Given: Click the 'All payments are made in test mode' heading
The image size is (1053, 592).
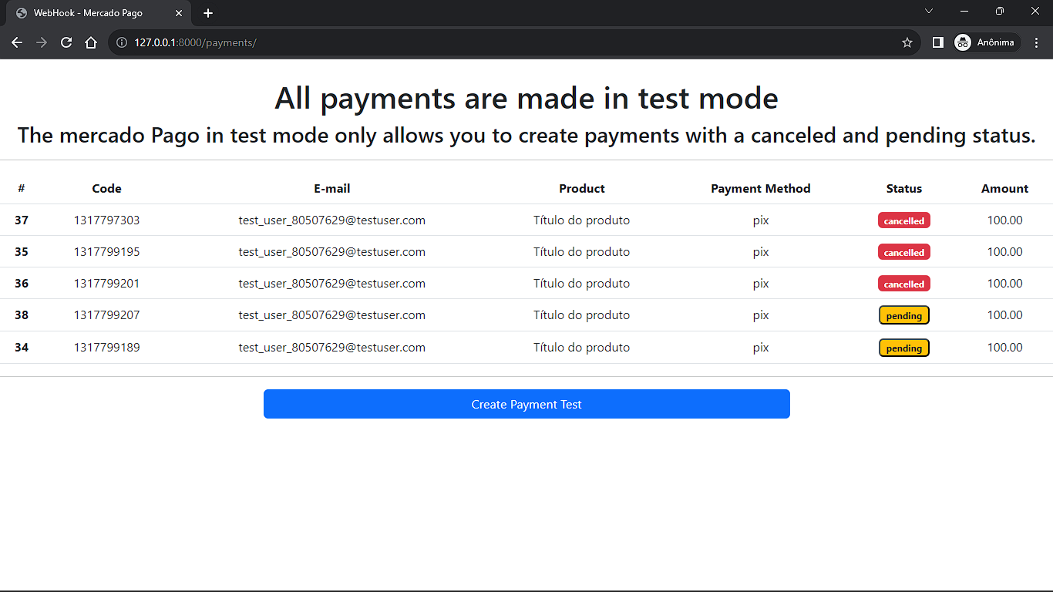Looking at the screenshot, I should point(526,98).
